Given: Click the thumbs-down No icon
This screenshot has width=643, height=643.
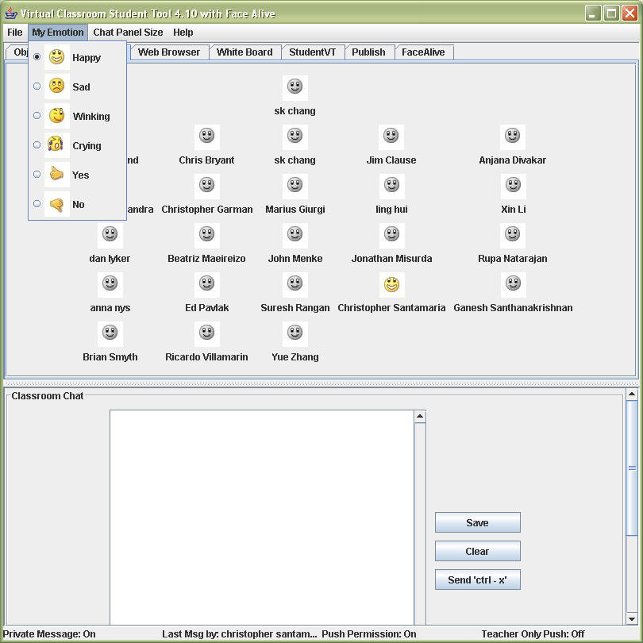Looking at the screenshot, I should coord(56,204).
